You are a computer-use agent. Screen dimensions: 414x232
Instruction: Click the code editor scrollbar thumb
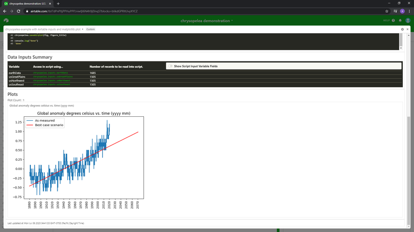[401, 39]
